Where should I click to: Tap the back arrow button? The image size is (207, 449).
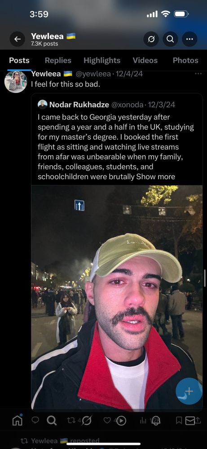coord(18,39)
